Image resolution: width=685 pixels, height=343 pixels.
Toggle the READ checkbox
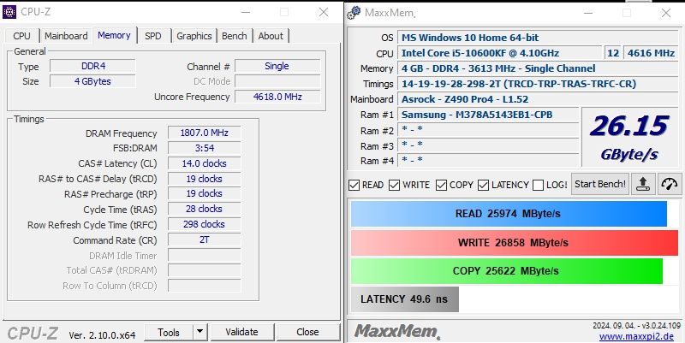point(354,185)
